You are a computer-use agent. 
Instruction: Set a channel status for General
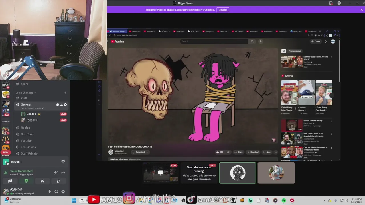point(32,108)
